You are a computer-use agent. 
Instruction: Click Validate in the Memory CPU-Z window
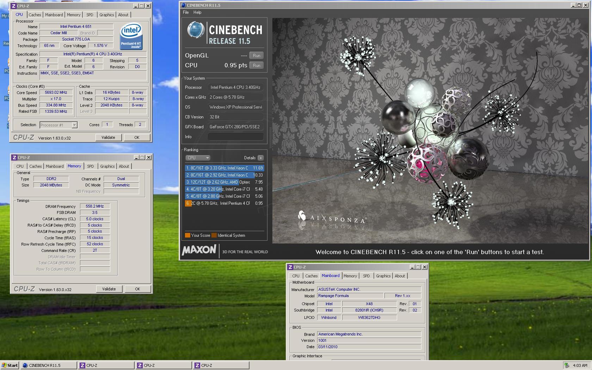(109, 289)
